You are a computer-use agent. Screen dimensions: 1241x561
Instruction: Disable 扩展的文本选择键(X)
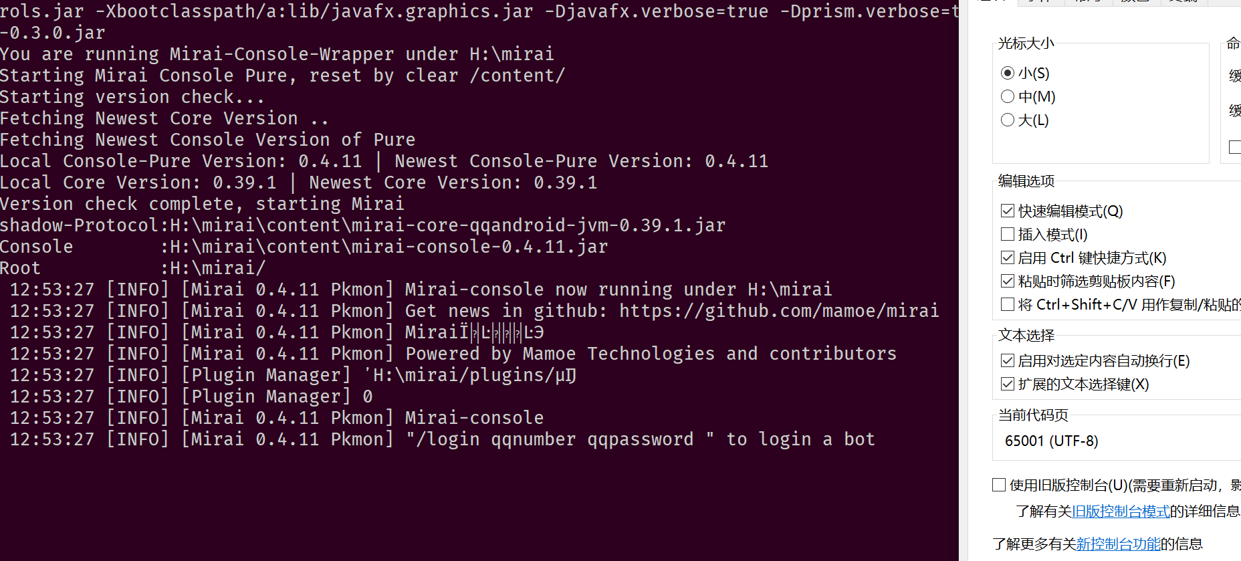click(x=1008, y=384)
